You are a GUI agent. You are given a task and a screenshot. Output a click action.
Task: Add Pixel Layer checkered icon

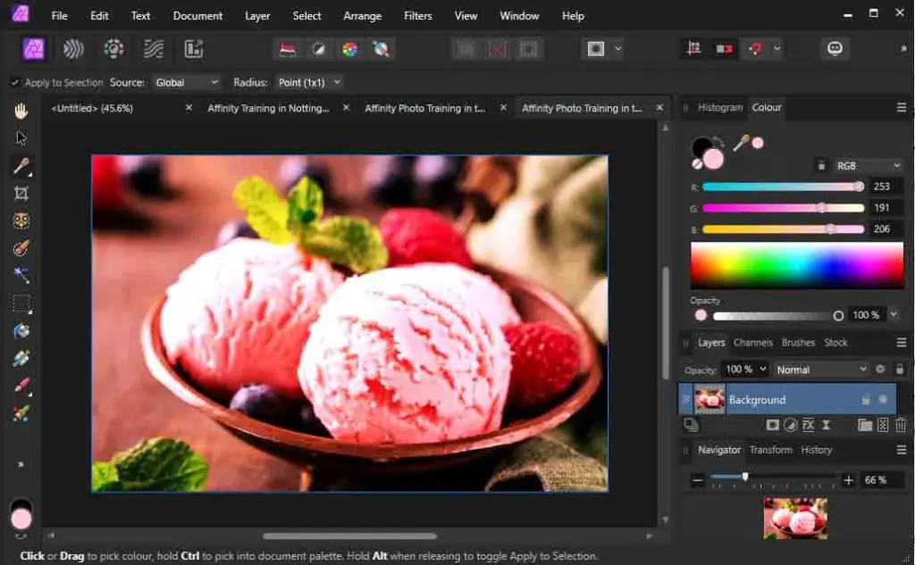tap(883, 425)
